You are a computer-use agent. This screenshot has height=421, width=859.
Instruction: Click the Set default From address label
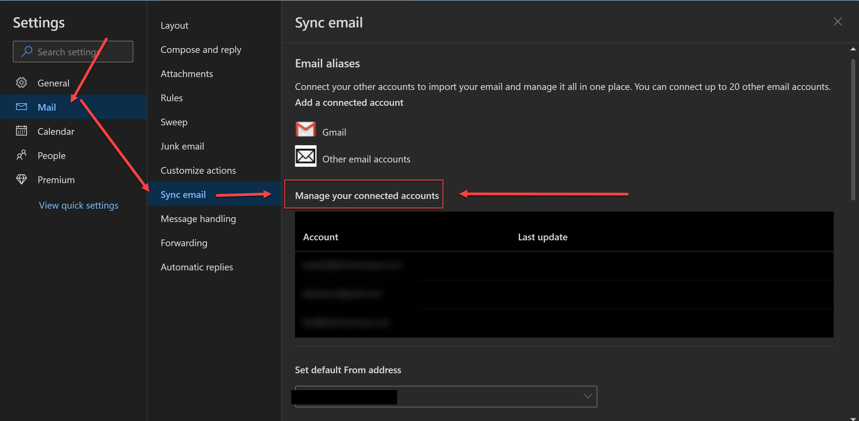click(x=348, y=370)
